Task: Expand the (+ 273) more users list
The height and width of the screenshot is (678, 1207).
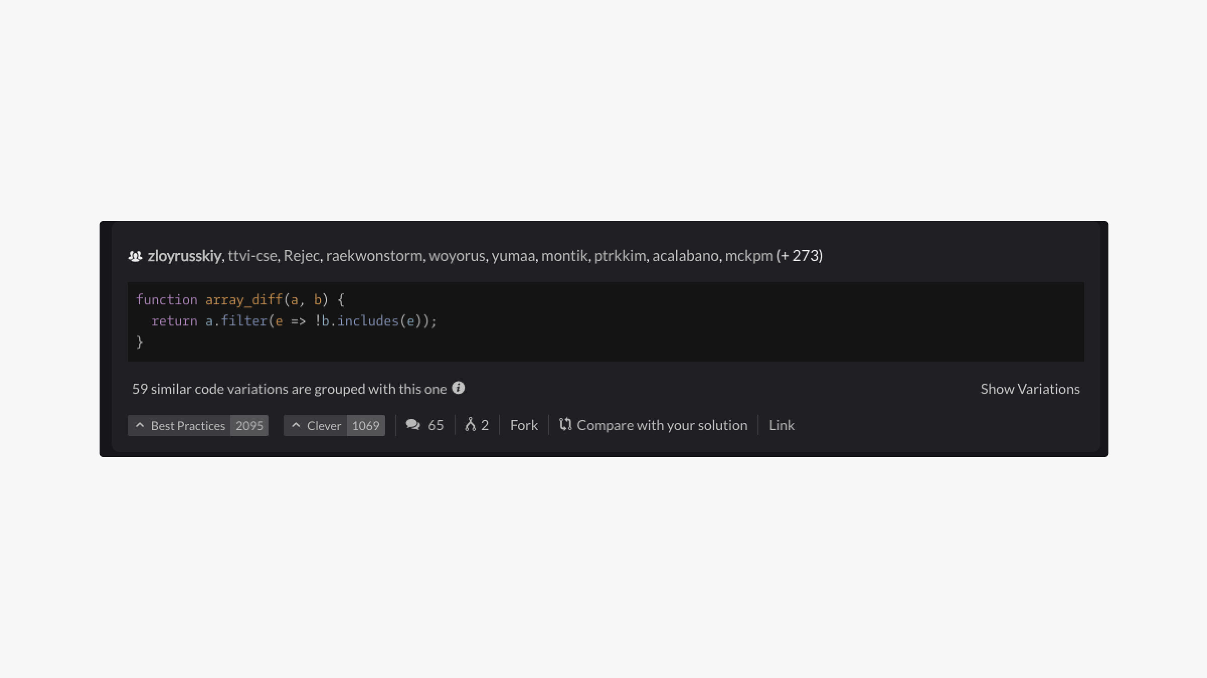Action: tap(799, 256)
